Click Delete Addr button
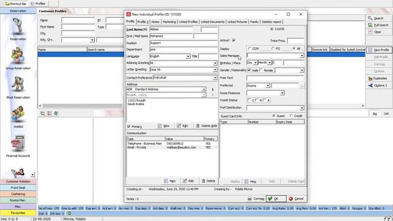This screenshot has width=393, height=221. tap(206, 126)
